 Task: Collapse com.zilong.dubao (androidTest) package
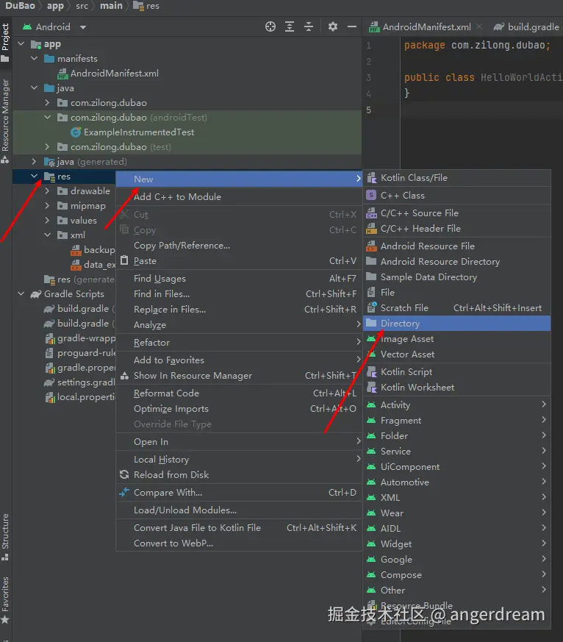48,118
